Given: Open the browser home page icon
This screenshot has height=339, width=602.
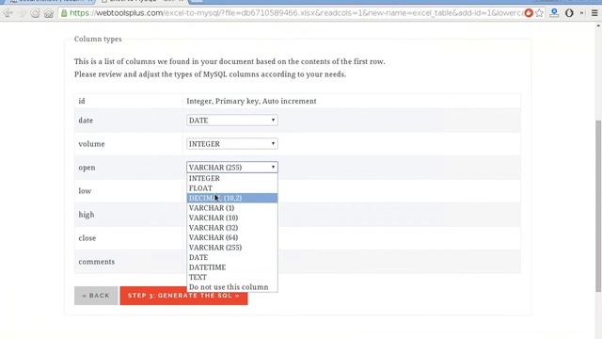Looking at the screenshot, I should tap(48, 13).
